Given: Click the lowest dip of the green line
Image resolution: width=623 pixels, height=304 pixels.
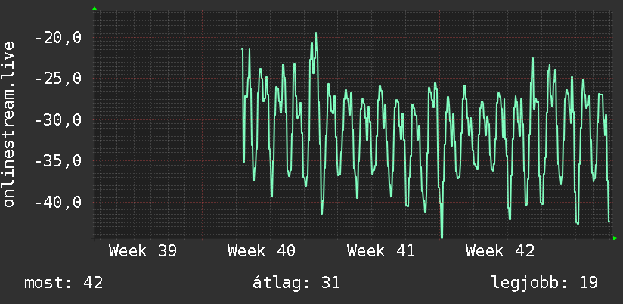Looking at the screenshot, I should [x=442, y=237].
